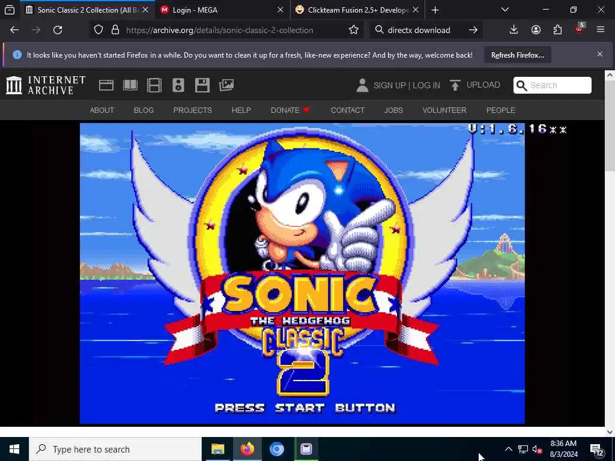The height and width of the screenshot is (461, 615).
Task: Click the scrollbar down arrow
Action: [610, 432]
